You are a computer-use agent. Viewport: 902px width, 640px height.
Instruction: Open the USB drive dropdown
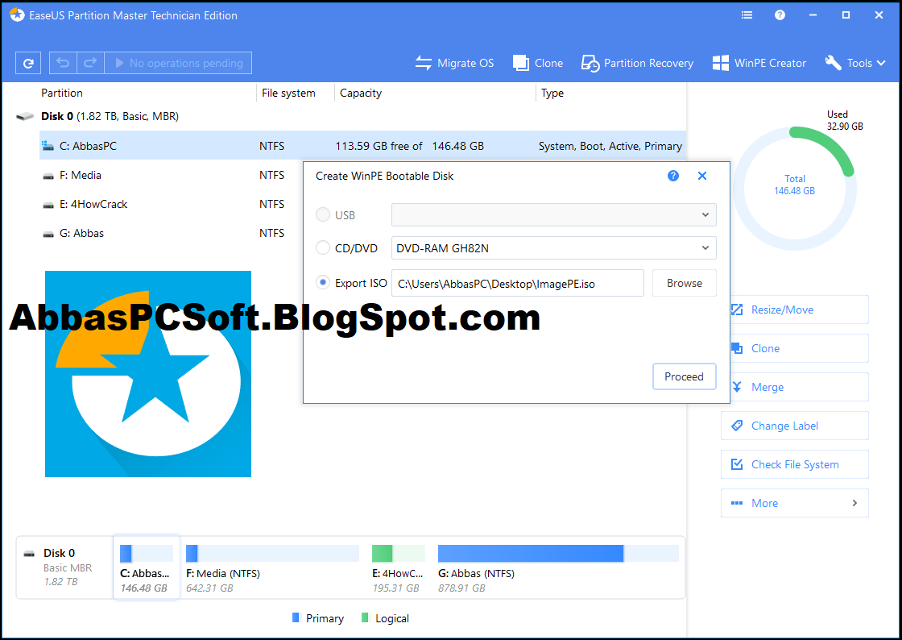coord(554,214)
